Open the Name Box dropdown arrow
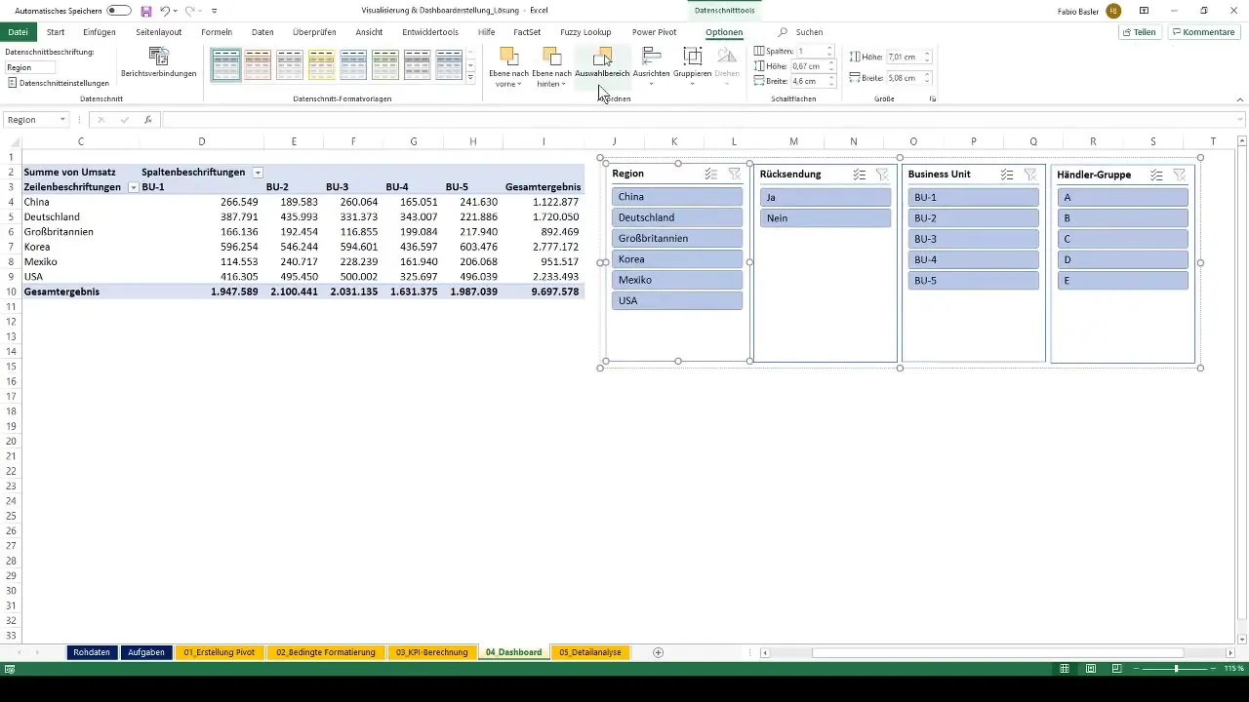The height and width of the screenshot is (702, 1249). (x=62, y=120)
